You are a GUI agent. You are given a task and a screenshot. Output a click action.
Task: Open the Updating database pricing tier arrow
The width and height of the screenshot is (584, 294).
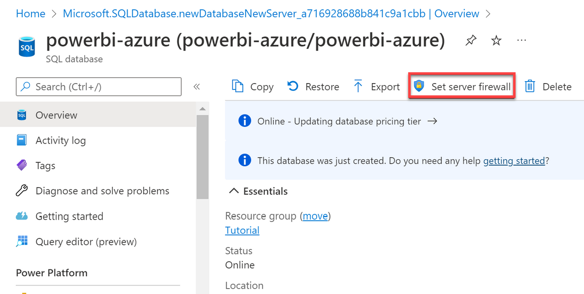coord(432,121)
